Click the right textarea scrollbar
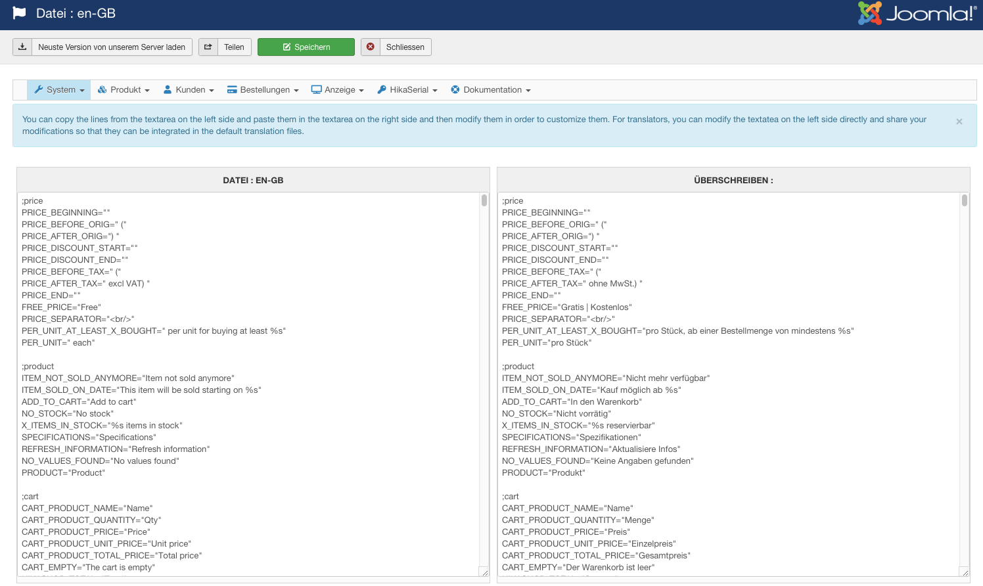983x586 pixels. pos(965,200)
